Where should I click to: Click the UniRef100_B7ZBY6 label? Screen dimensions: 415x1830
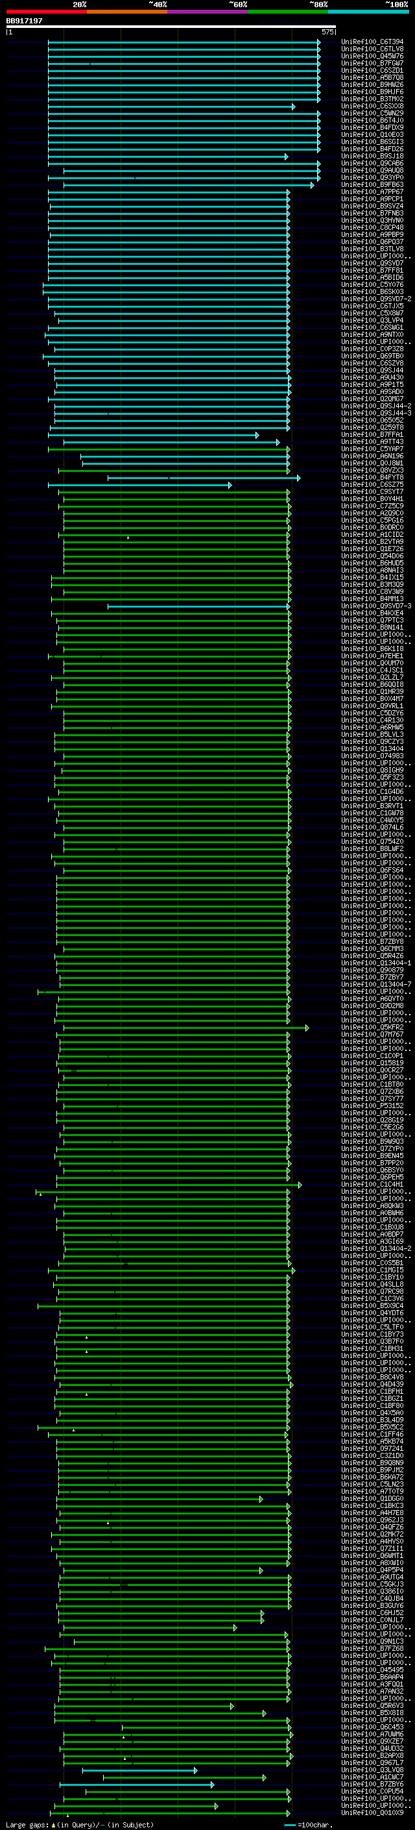372,1783
